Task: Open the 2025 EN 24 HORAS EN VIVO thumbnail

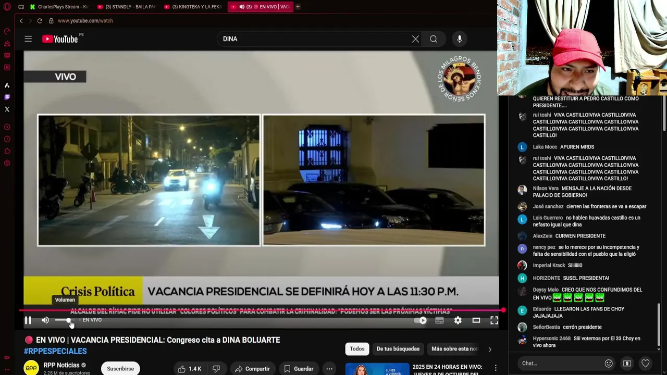Action: coord(377,369)
